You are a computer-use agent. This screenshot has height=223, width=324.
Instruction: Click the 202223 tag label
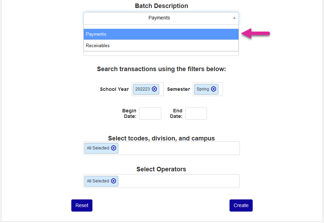coord(143,89)
